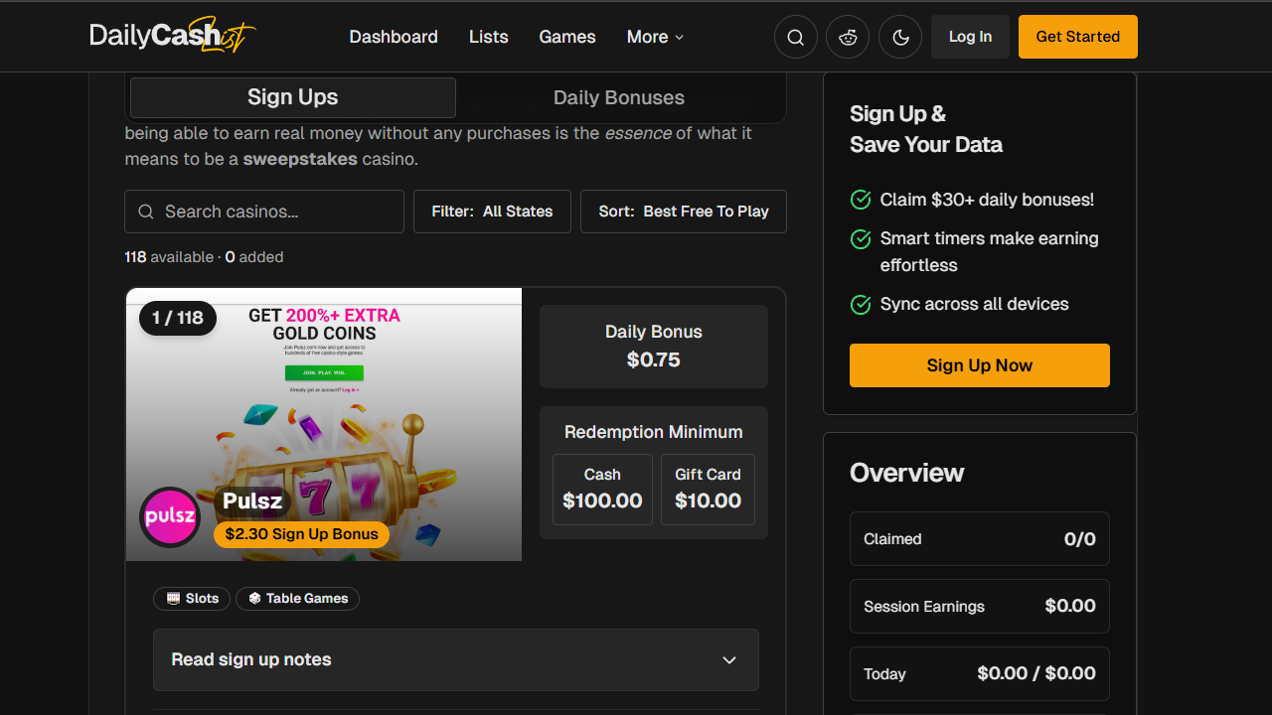Click the Overview heading

(906, 473)
